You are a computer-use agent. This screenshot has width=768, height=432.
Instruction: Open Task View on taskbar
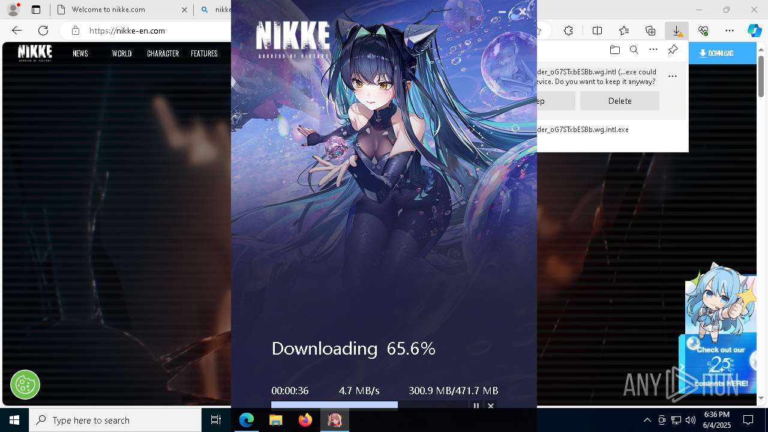pyautogui.click(x=216, y=420)
